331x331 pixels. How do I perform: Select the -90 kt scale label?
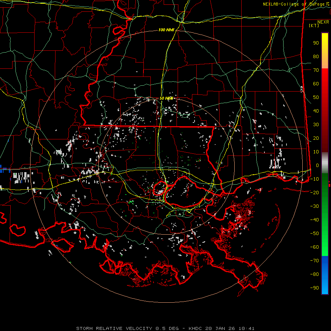(x=314, y=288)
